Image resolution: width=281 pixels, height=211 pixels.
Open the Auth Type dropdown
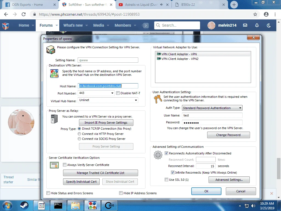point(240,108)
